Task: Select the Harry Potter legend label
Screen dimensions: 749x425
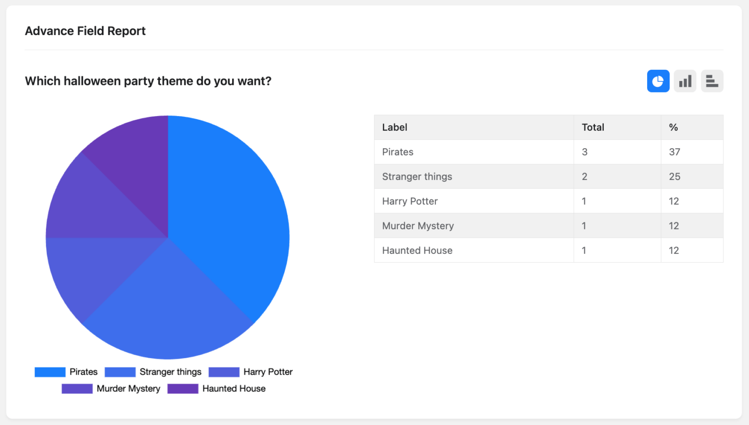Action: tap(268, 372)
